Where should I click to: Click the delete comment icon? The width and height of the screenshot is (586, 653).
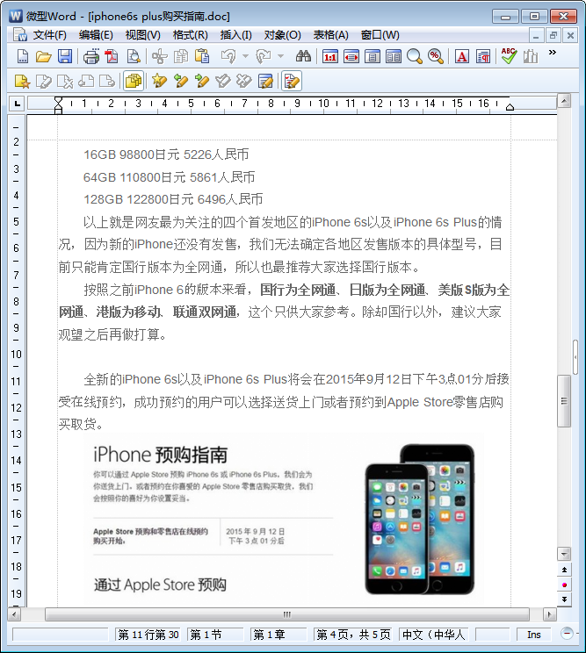(65, 82)
